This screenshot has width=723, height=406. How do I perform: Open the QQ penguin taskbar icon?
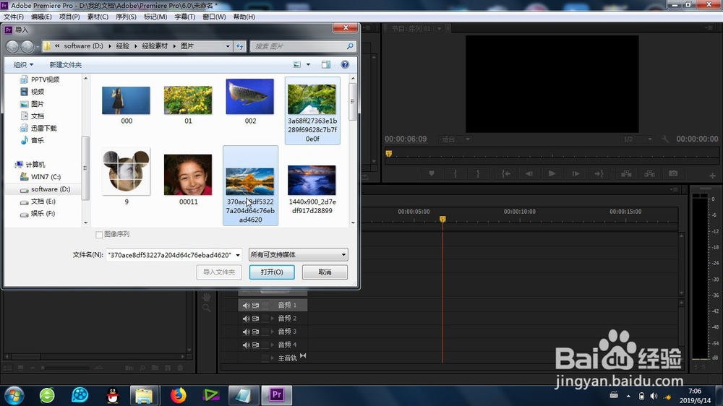click(x=113, y=395)
